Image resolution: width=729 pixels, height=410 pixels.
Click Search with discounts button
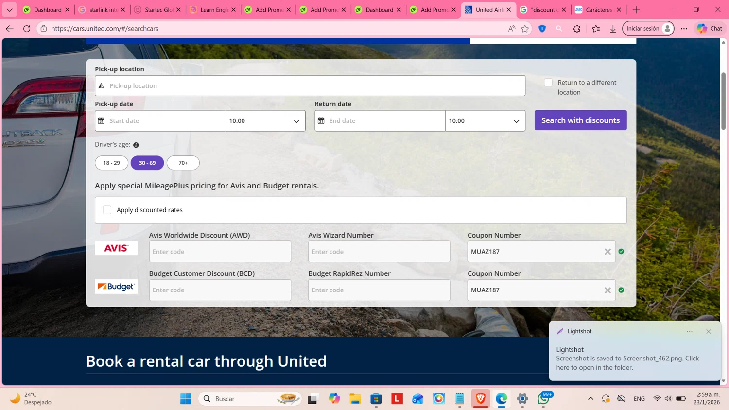tap(580, 120)
